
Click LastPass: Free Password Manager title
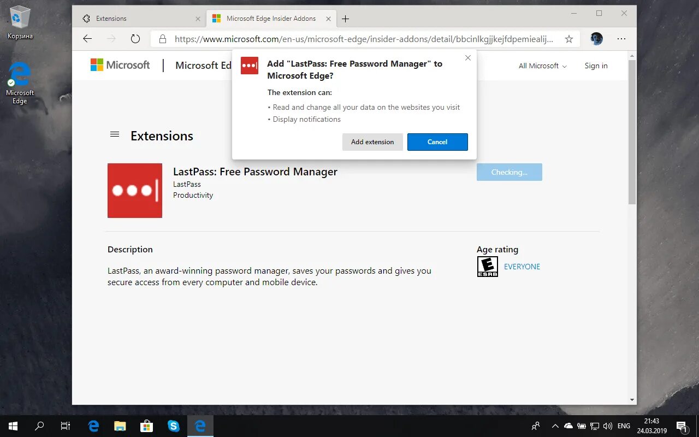click(x=255, y=172)
